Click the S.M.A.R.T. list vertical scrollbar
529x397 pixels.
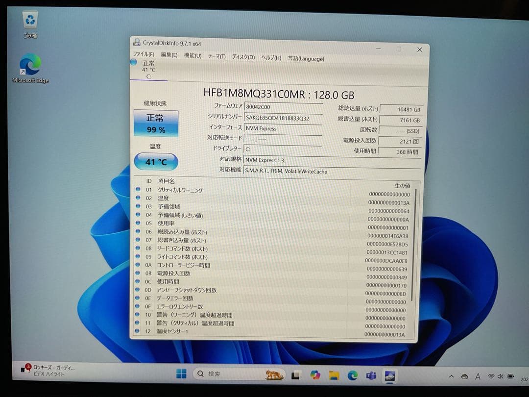415,245
